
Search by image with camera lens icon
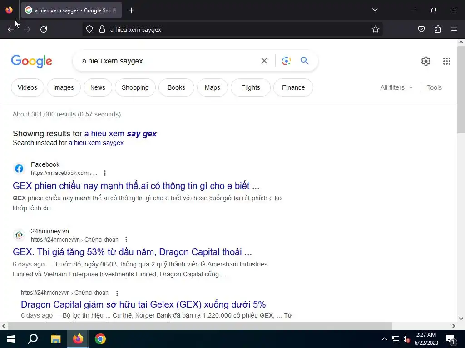pyautogui.click(x=286, y=61)
